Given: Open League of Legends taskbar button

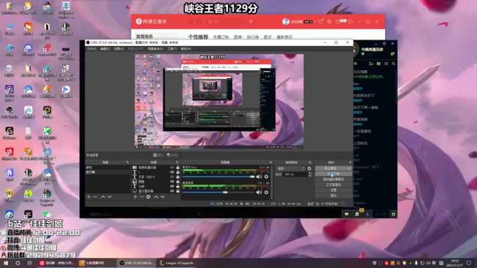Looking at the screenshot, I should (x=177, y=263).
